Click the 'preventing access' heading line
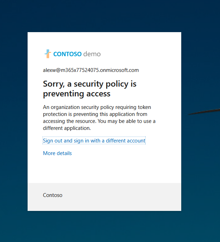Viewport: 220px width, 242px height. (x=76, y=94)
